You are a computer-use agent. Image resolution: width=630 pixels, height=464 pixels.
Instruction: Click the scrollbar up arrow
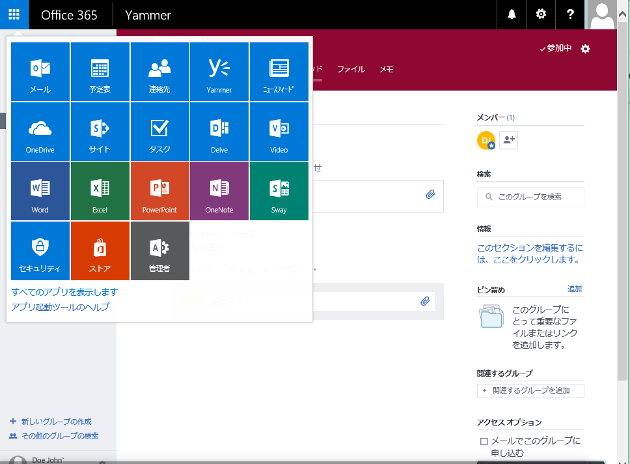point(622,14)
